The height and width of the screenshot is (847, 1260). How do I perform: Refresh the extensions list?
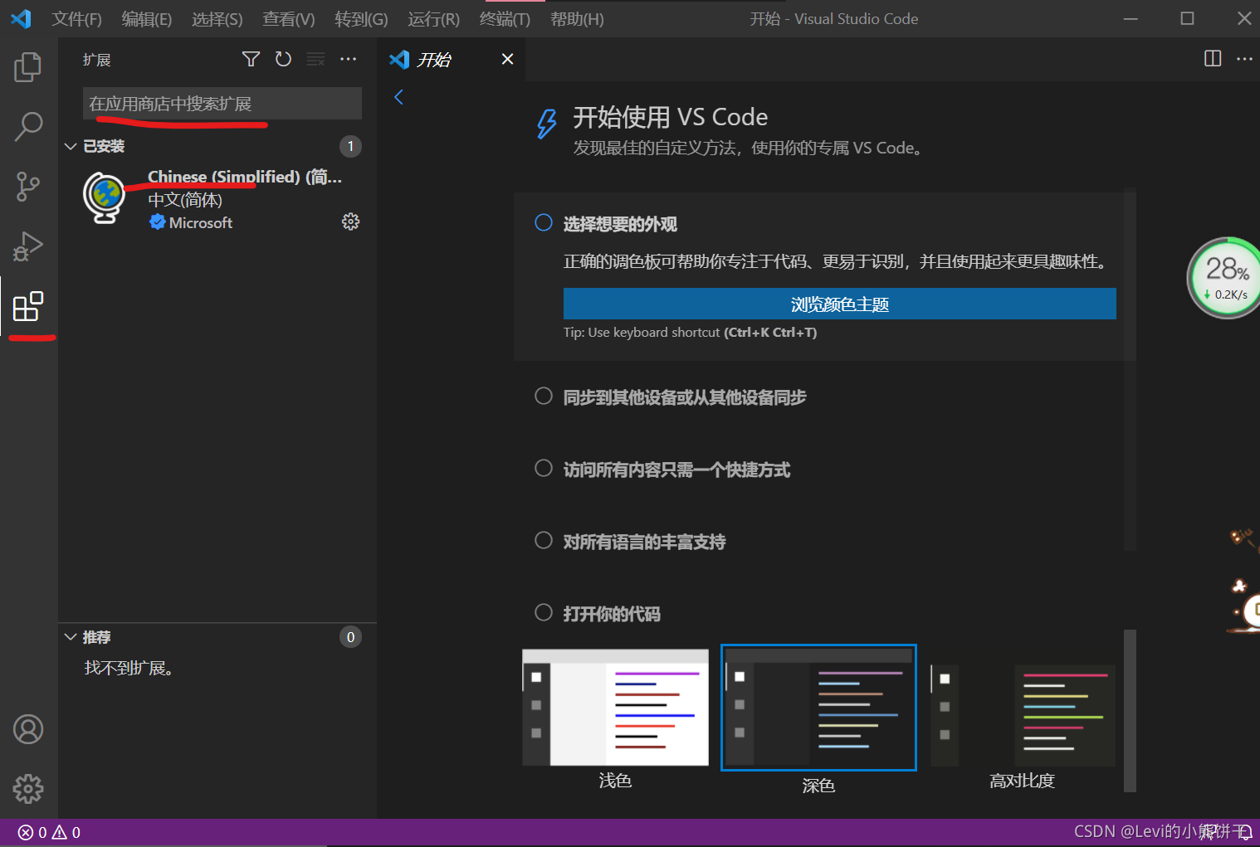coord(283,59)
